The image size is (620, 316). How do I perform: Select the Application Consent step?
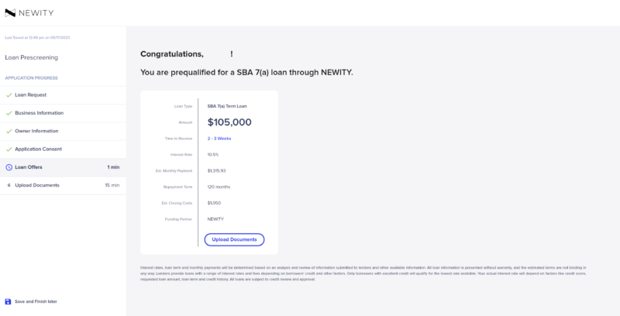tap(63, 149)
